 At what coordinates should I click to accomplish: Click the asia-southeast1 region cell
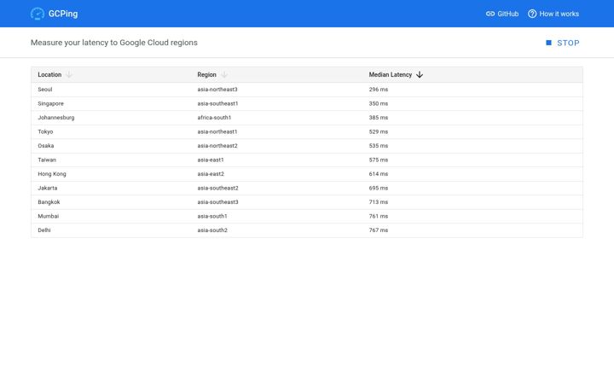pyautogui.click(x=217, y=103)
